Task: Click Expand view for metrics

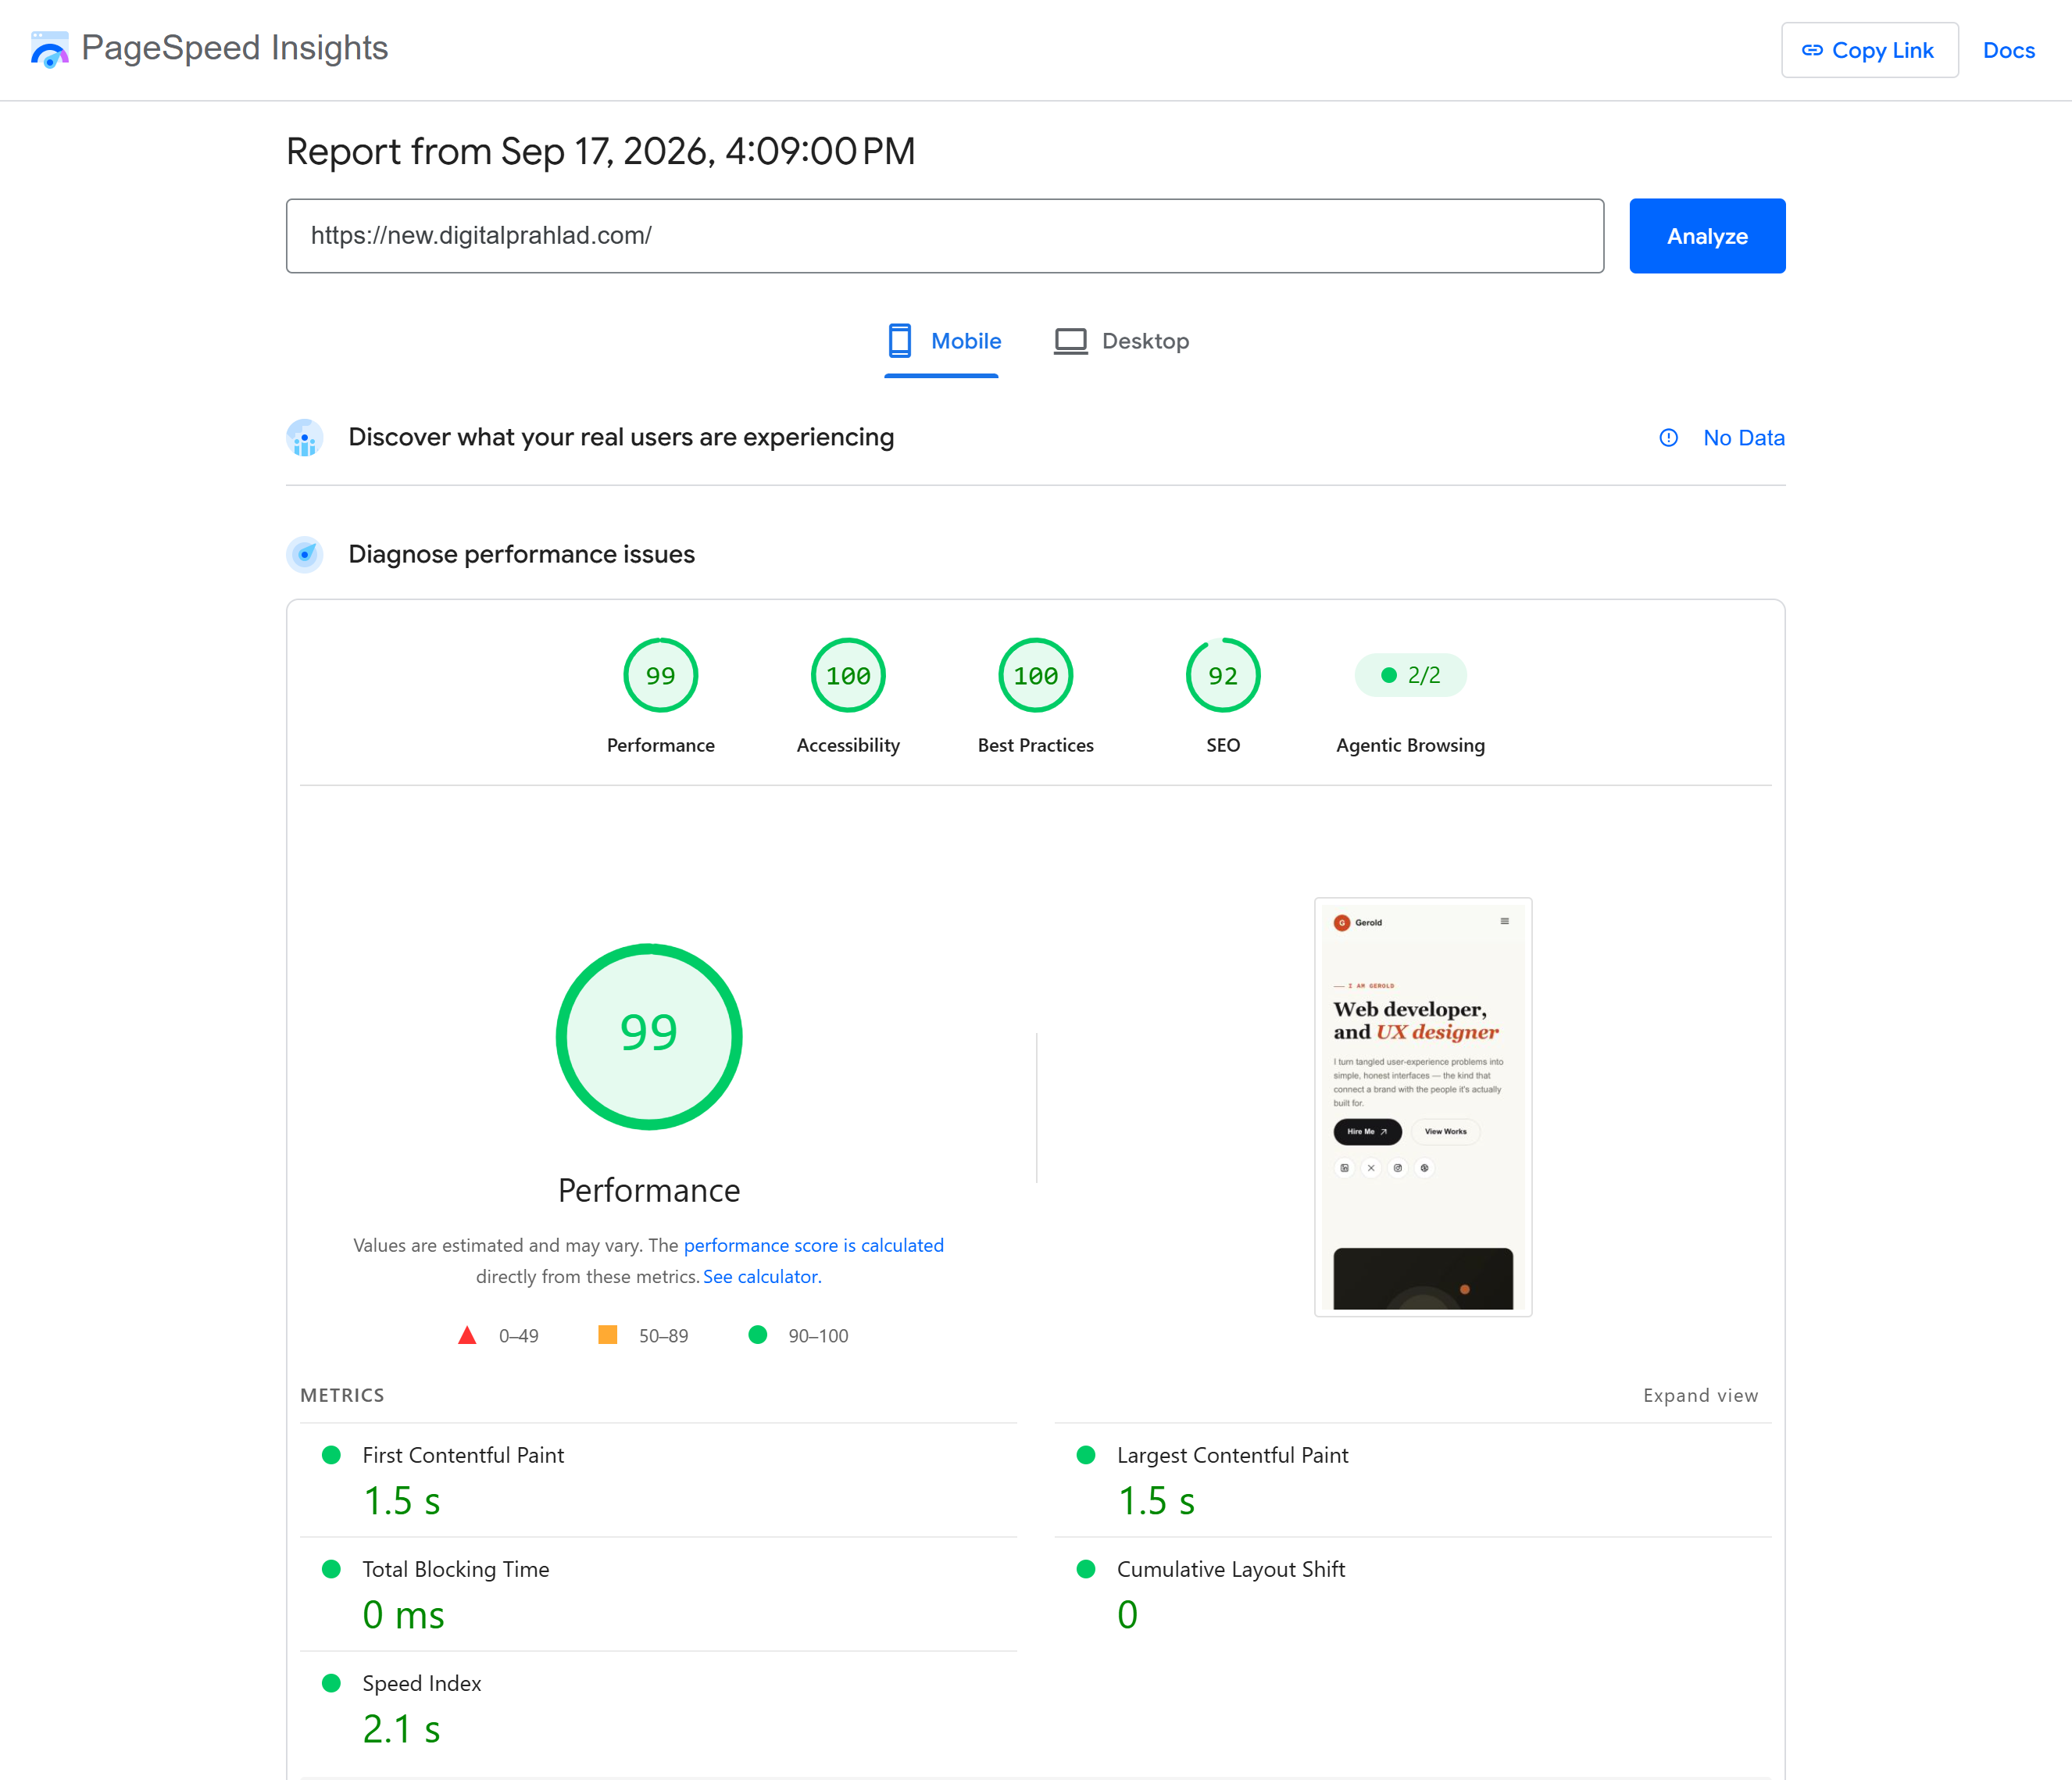Action: (1700, 1395)
